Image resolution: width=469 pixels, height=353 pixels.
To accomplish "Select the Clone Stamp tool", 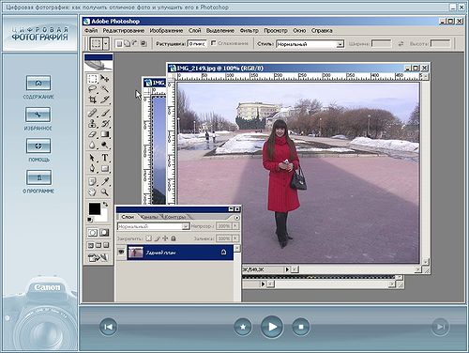I will tap(92, 123).
